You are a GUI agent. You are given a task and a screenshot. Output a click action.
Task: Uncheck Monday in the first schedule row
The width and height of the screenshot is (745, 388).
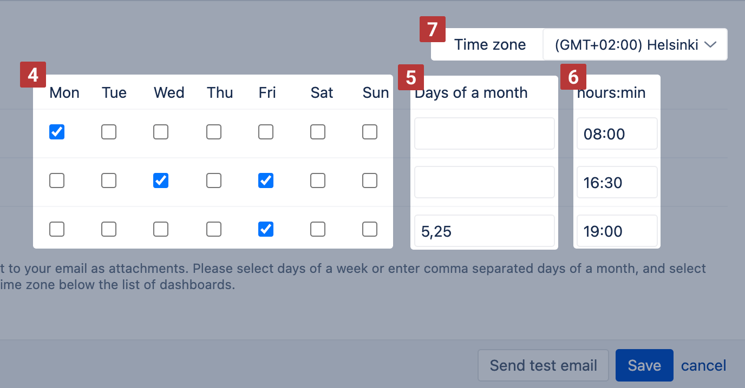tap(57, 132)
